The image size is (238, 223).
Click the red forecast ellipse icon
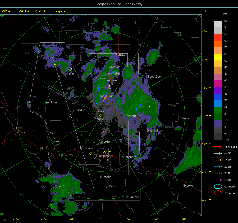tap(218, 193)
